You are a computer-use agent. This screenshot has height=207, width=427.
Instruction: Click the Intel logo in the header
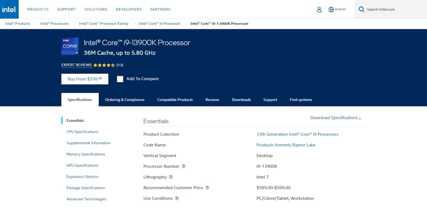click(9, 9)
